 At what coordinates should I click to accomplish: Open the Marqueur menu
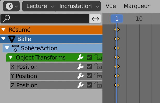point(137,6)
